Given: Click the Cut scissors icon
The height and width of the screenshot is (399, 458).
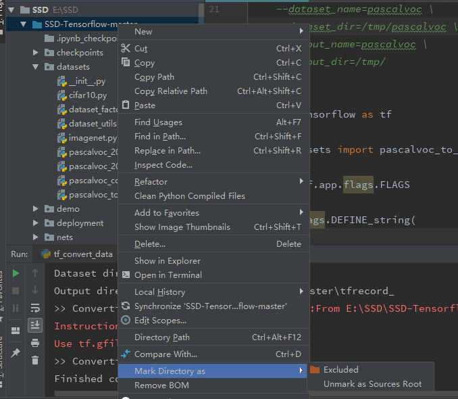Looking at the screenshot, I should point(126,48).
